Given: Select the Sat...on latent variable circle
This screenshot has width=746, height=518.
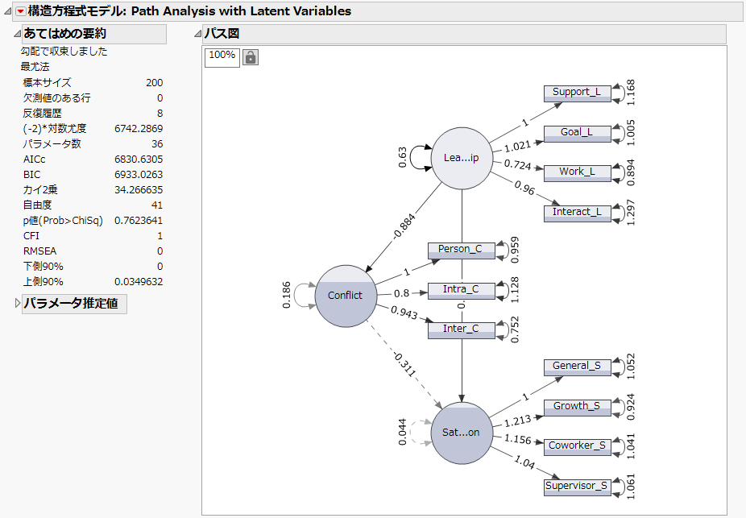Looking at the screenshot, I should (x=462, y=433).
